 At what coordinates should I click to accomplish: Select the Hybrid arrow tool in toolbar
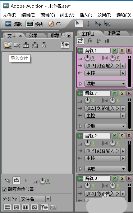79,23
